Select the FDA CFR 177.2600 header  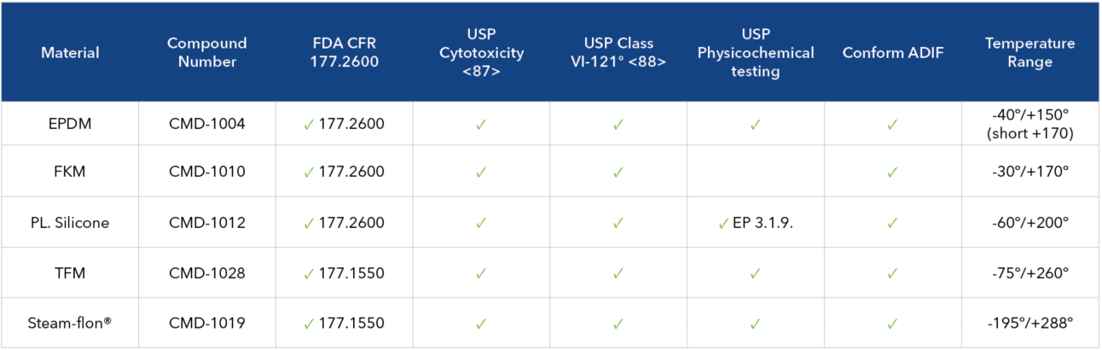(344, 52)
